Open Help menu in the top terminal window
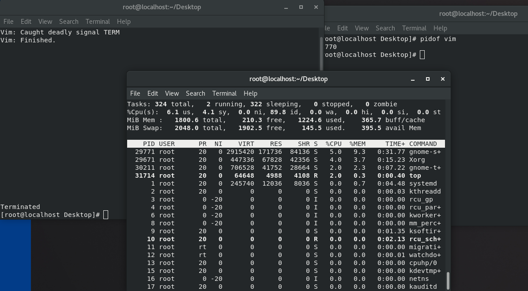 (x=250, y=93)
